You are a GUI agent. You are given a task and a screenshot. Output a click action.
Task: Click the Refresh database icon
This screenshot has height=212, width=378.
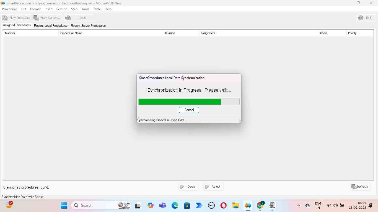click(354, 187)
